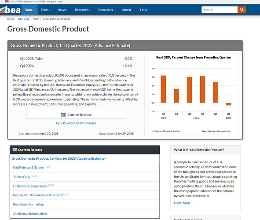Open the Tools dropdown menu
This screenshot has width=260, height=220.
click(x=46, y=10)
